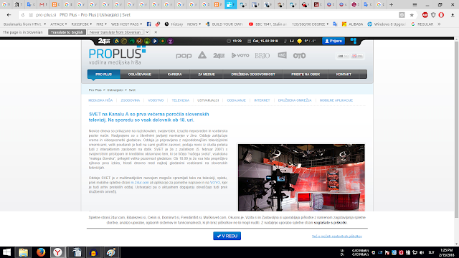The width and height of the screenshot is (459, 258).
Task: Open the Facebook bookmark icon
Action: 148,24
